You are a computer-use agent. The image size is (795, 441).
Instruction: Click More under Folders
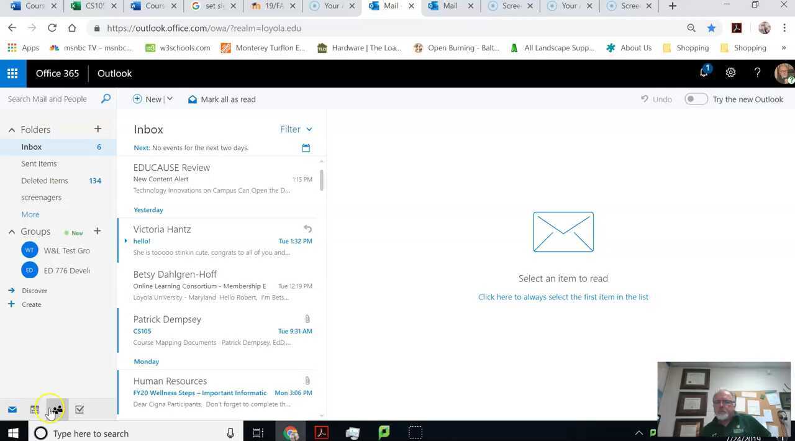pos(30,214)
